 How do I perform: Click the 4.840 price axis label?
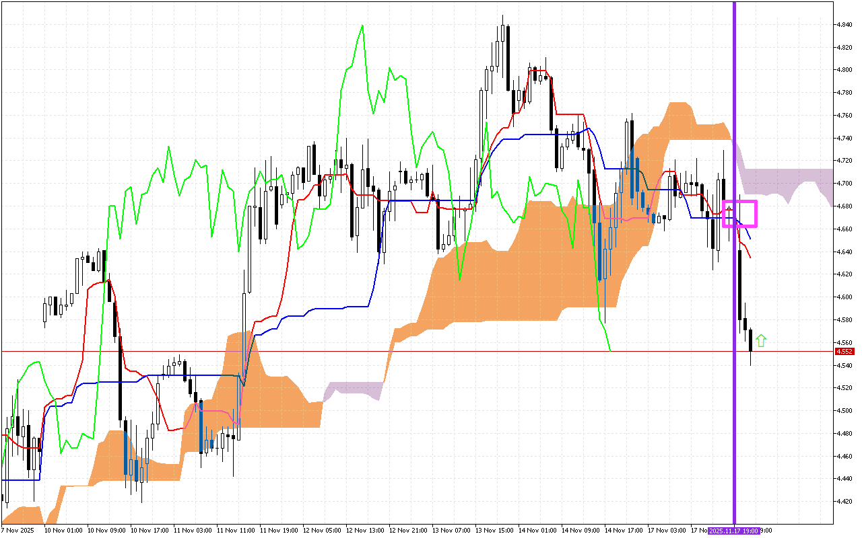tap(844, 25)
